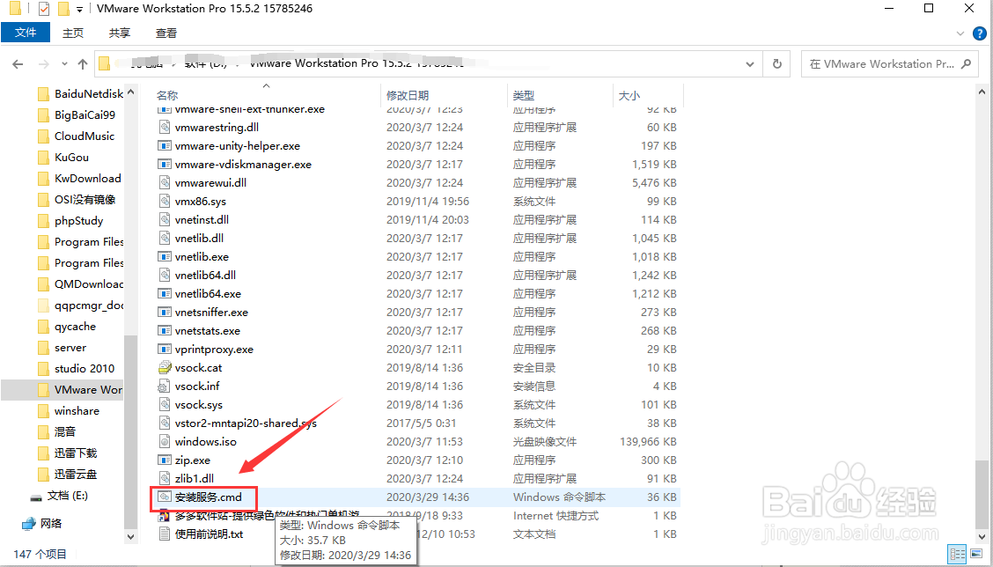The image size is (993, 567).
Task: Click the vmware-unity-helper.exe file icon
Action: pos(165,145)
